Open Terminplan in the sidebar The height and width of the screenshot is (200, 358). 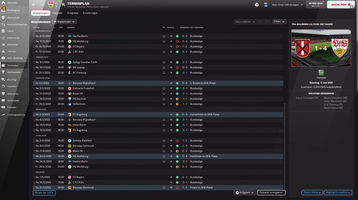pyautogui.click(x=14, y=66)
